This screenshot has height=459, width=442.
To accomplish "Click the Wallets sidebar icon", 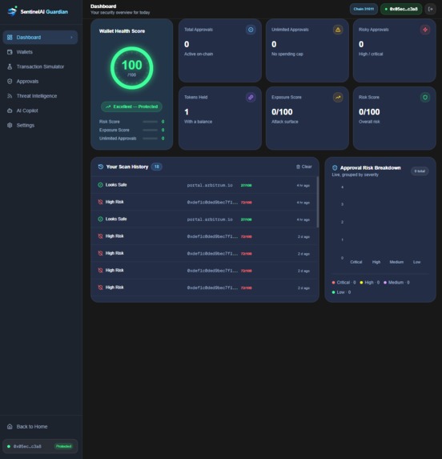I will (10, 52).
